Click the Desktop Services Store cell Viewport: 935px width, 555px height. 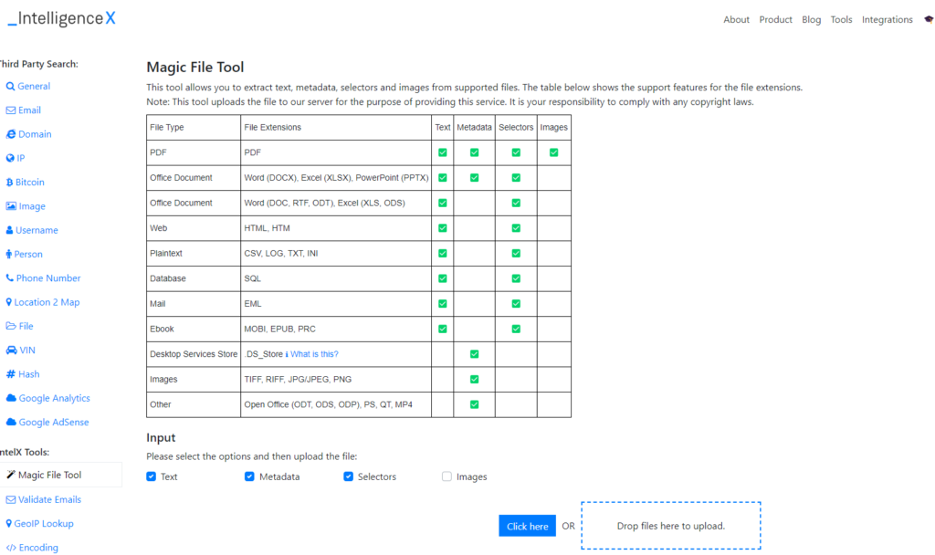194,354
